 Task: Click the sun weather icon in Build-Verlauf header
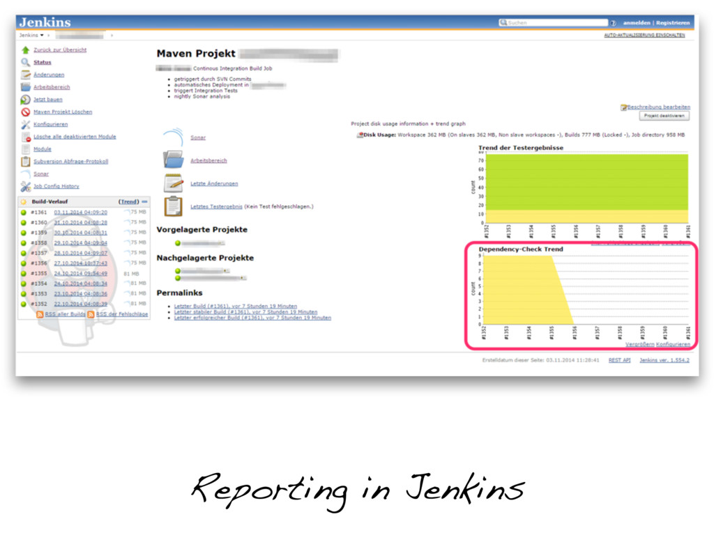click(24, 201)
